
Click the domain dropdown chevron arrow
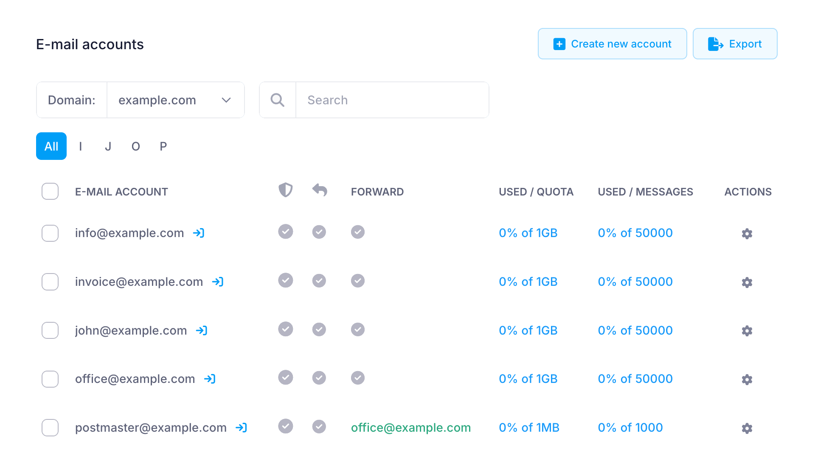(226, 100)
